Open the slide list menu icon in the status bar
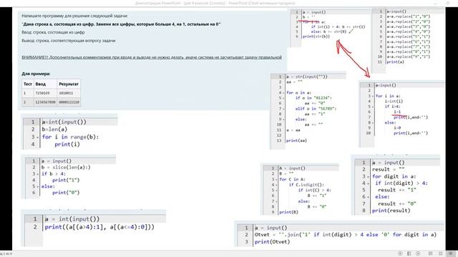 (409, 254)
